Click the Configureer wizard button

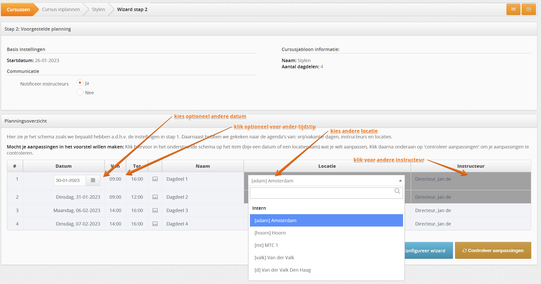coord(428,250)
